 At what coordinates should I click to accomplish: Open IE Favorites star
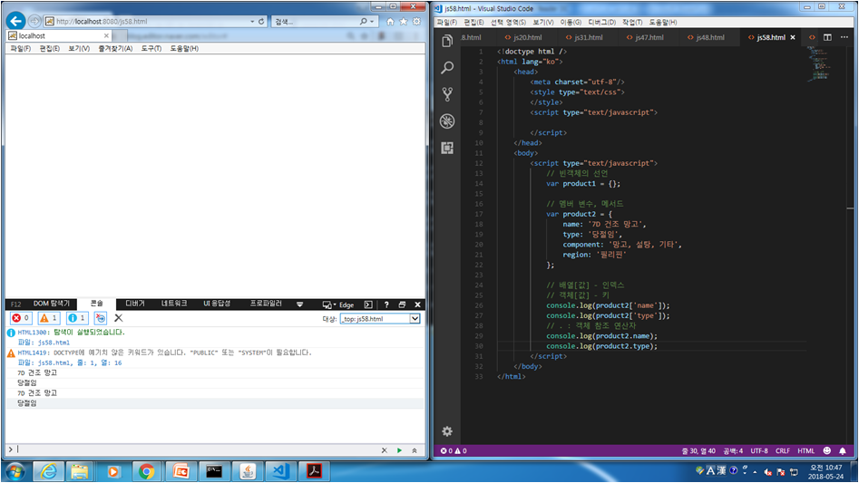[x=404, y=22]
